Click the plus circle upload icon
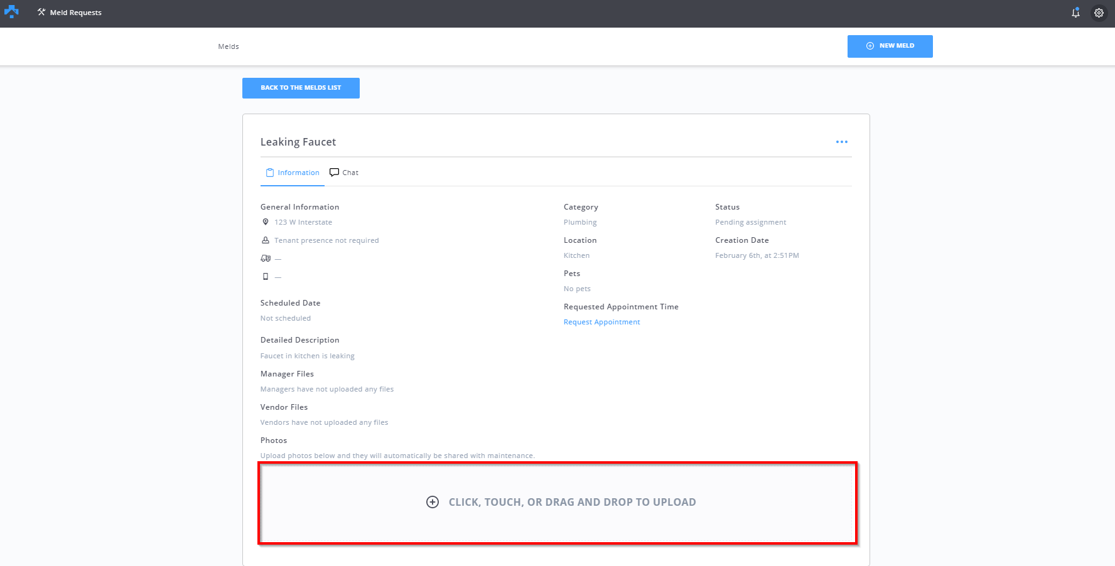This screenshot has height=566, width=1115. [x=433, y=502]
